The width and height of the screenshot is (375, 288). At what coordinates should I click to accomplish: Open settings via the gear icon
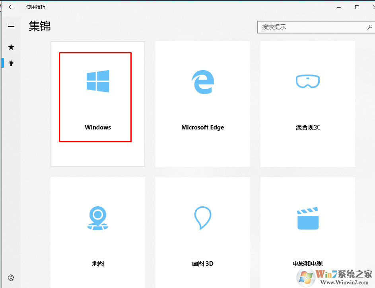(x=11, y=278)
